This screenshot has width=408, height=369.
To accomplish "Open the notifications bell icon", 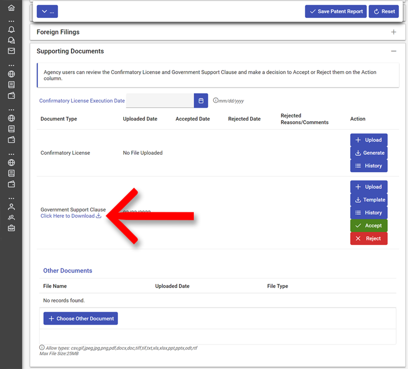I will pyautogui.click(x=11, y=30).
